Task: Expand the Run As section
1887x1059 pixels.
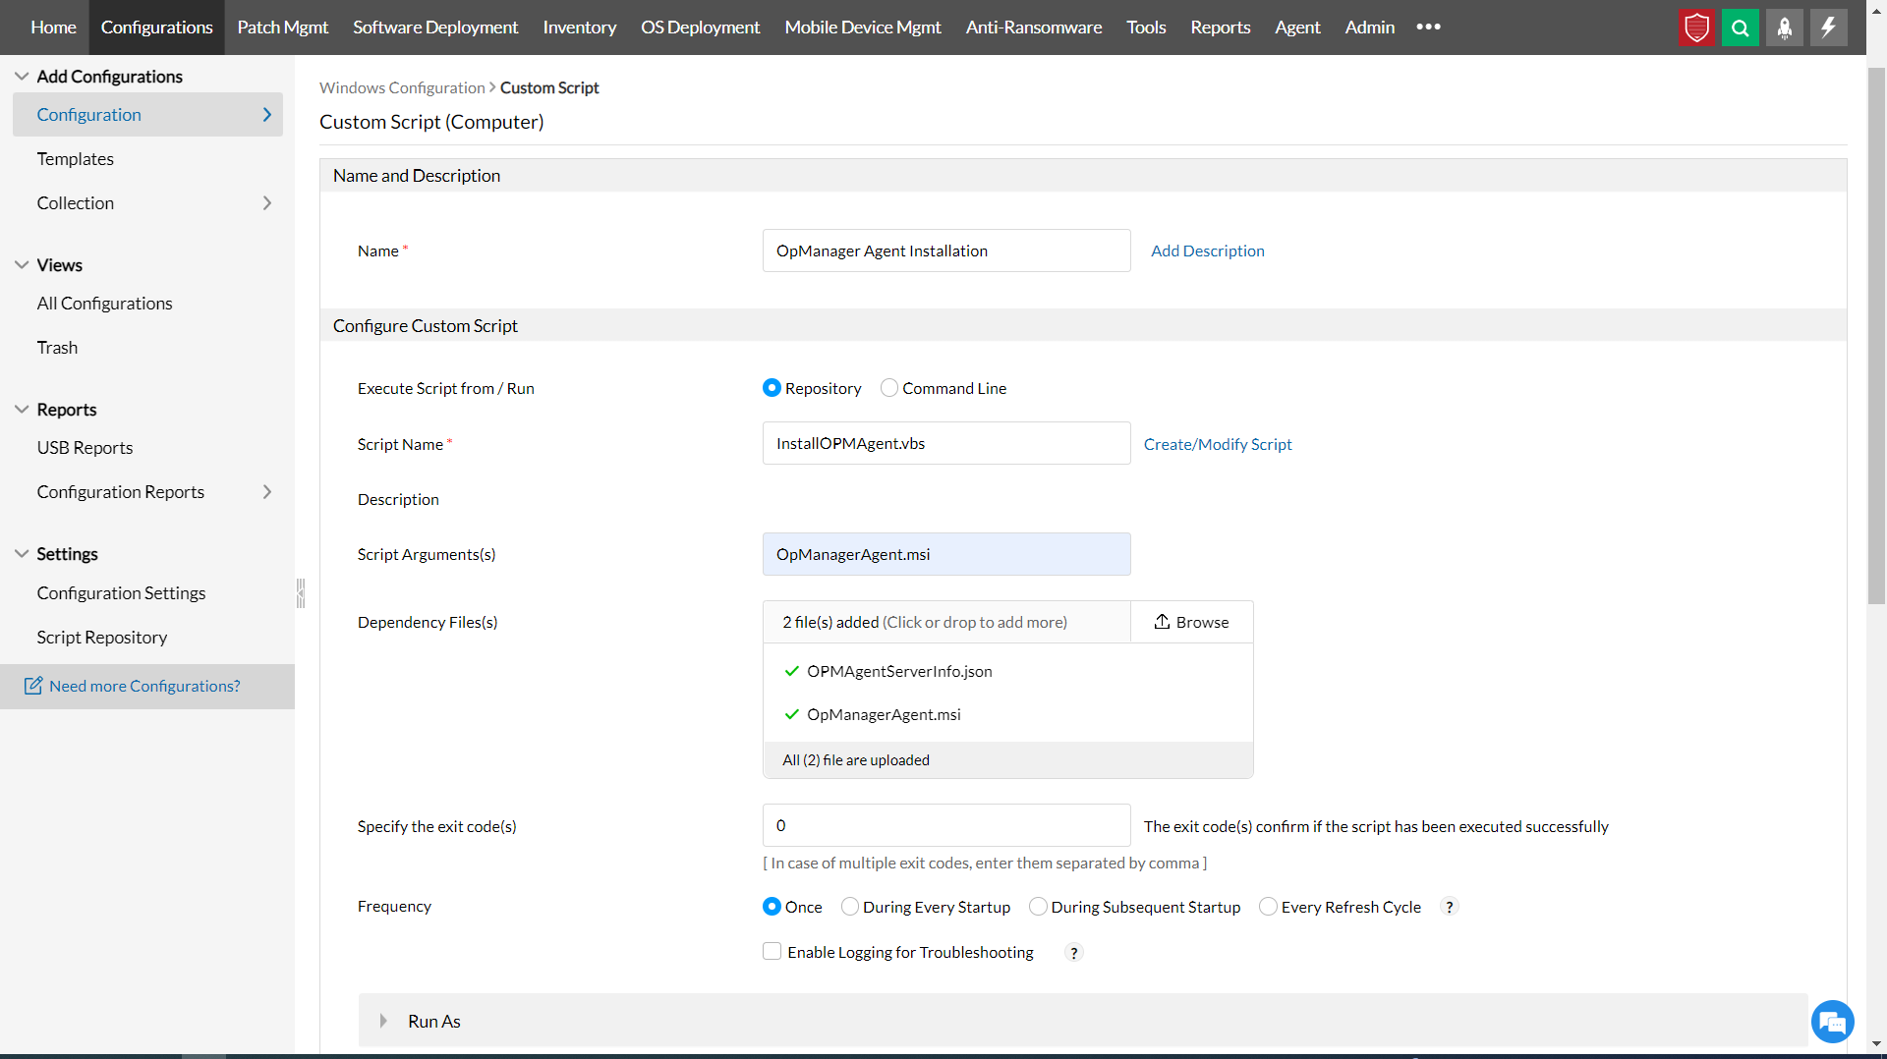Action: coord(383,1022)
